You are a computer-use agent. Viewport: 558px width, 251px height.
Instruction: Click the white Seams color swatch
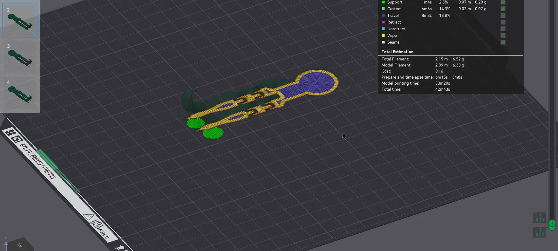click(383, 42)
